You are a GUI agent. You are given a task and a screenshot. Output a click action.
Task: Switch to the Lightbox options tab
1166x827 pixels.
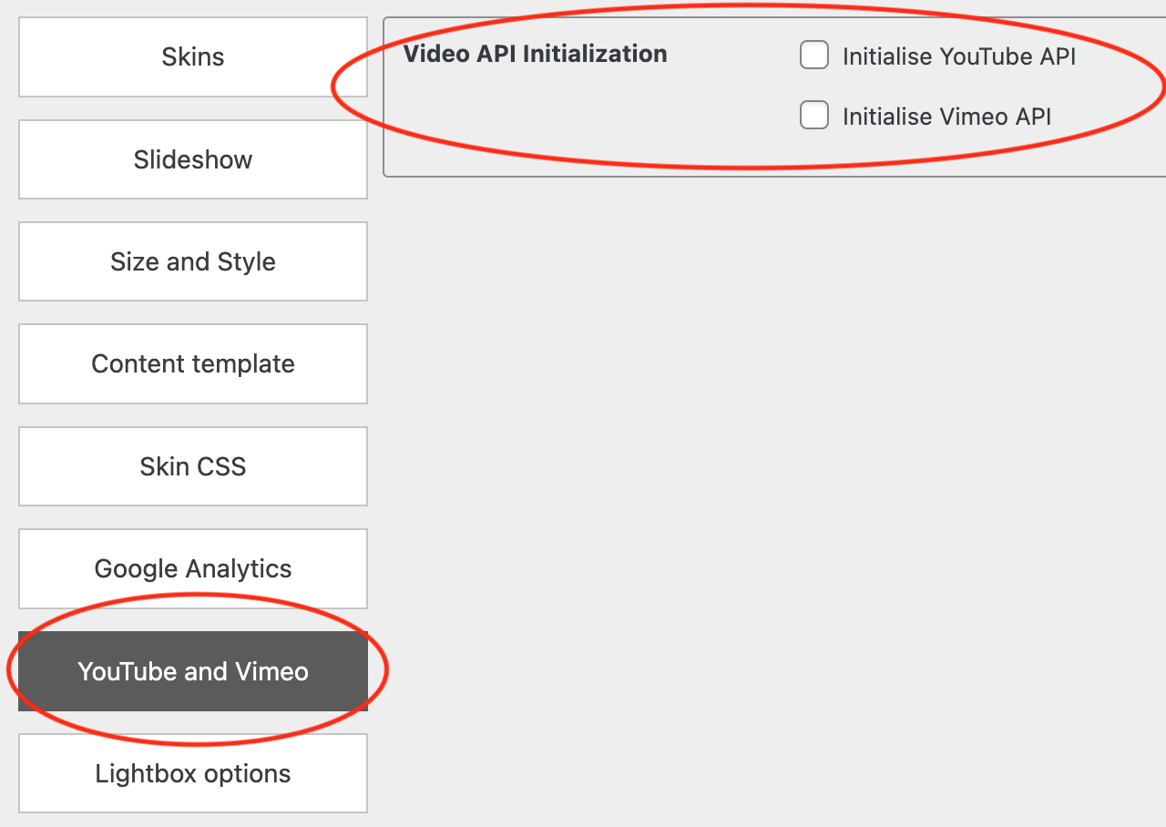pyautogui.click(x=192, y=773)
